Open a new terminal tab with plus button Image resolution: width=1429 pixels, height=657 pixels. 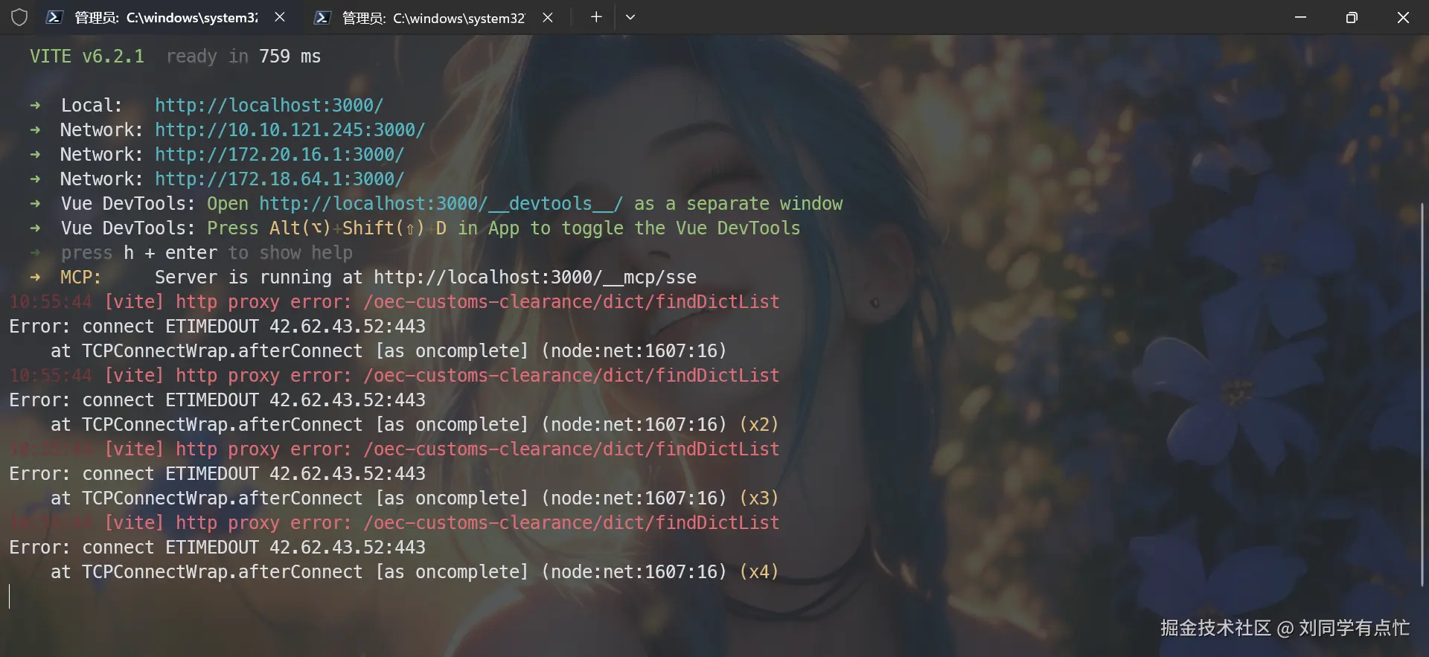(596, 17)
